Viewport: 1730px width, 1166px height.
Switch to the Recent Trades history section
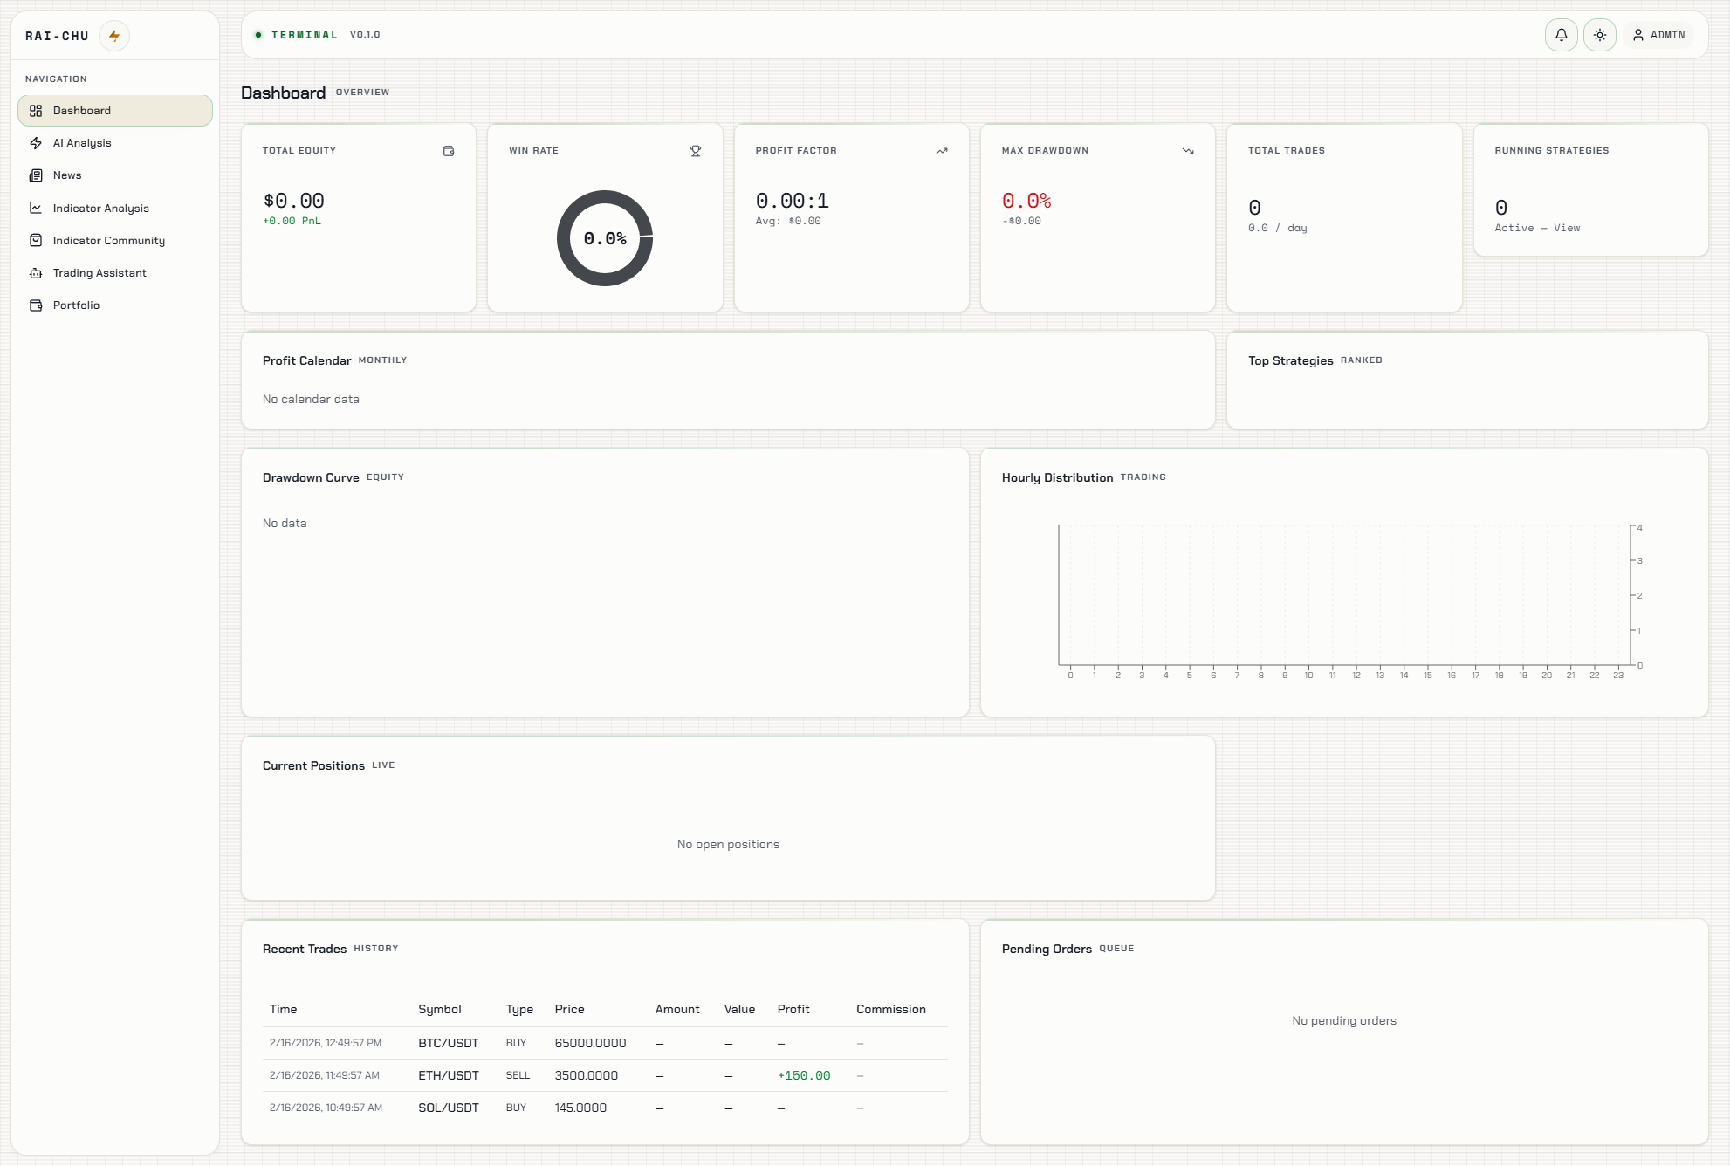pos(305,949)
